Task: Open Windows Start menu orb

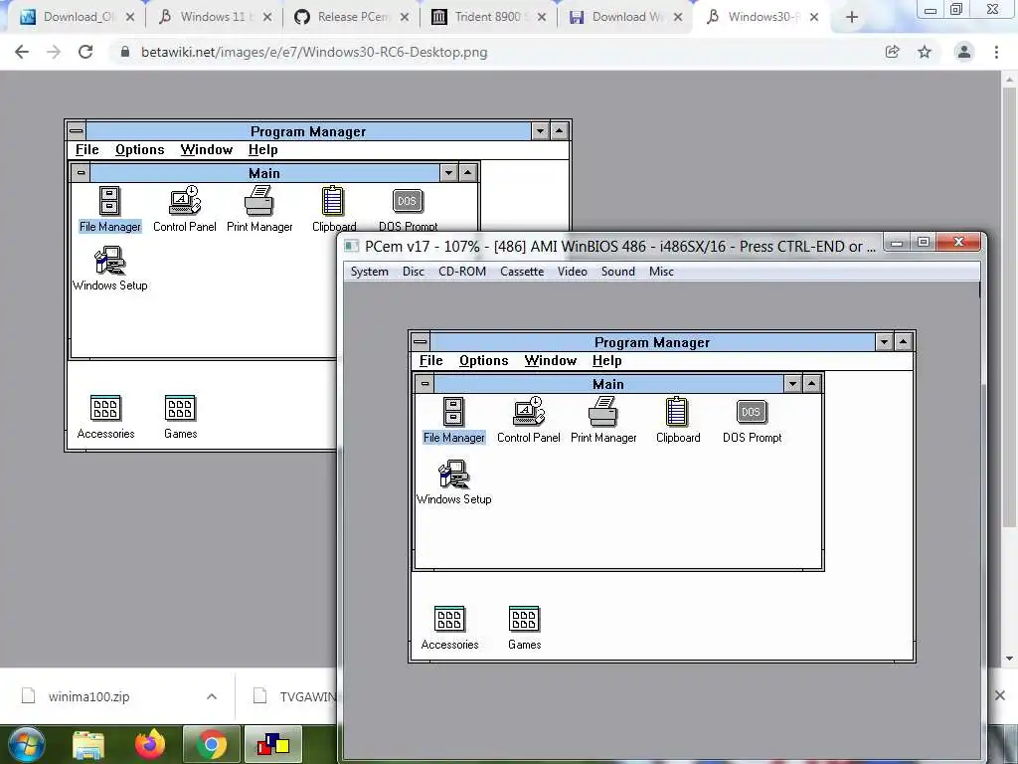Action: pyautogui.click(x=27, y=744)
